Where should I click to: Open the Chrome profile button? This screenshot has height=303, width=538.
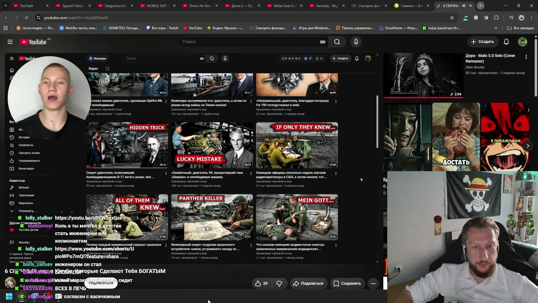pos(522,18)
